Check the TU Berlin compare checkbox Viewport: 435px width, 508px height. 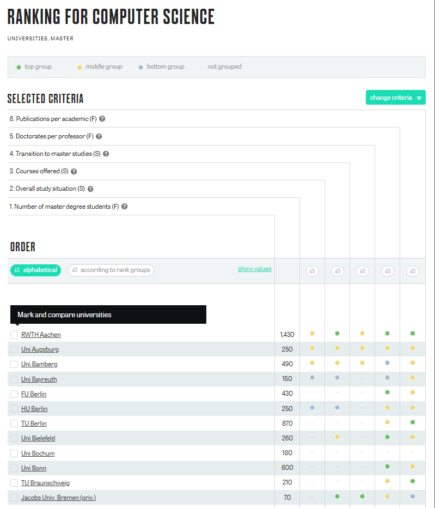tap(14, 424)
